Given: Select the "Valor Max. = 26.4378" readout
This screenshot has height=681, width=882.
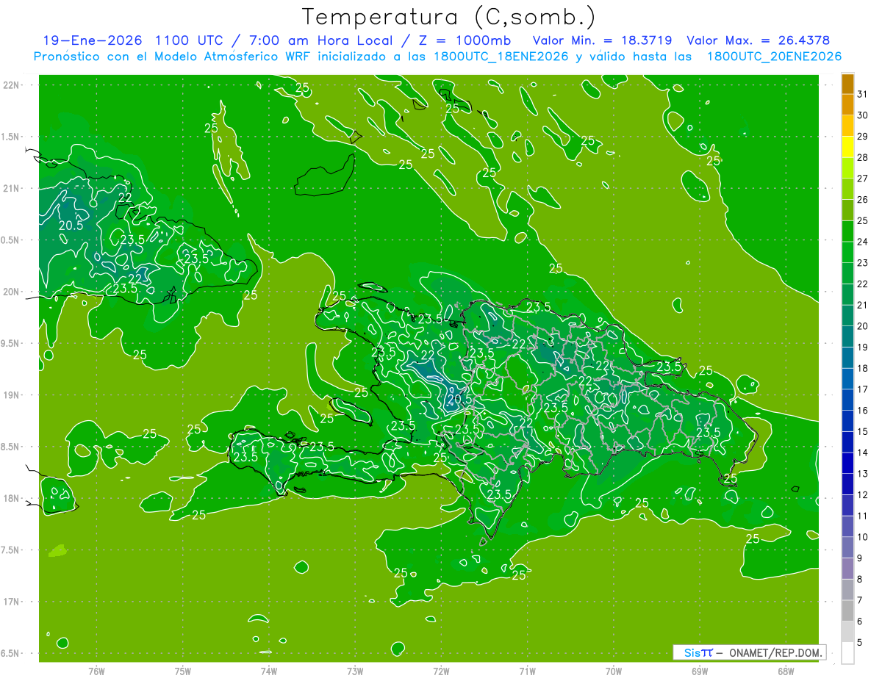Looking at the screenshot, I should point(760,40).
